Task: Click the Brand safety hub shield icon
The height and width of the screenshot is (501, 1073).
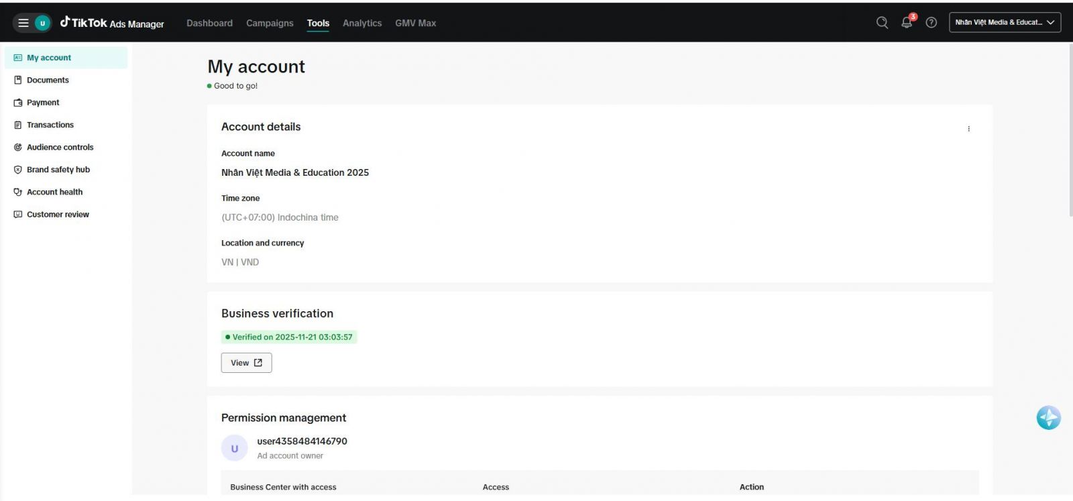Action: [18, 170]
